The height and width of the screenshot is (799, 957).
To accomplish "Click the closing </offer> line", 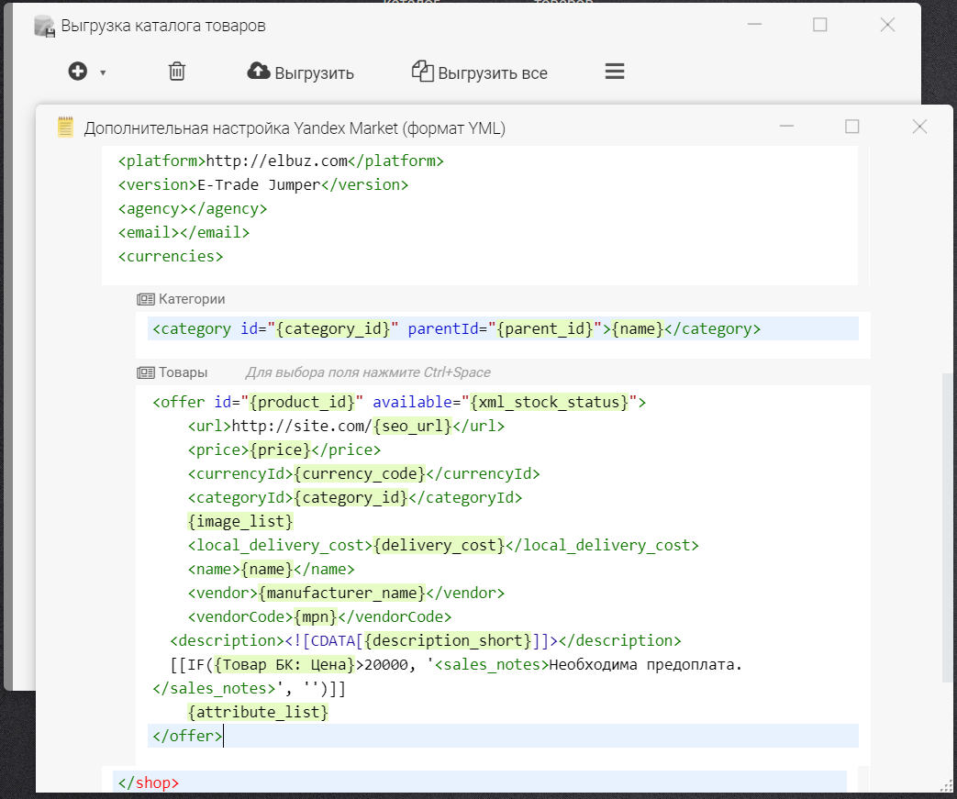I will pyautogui.click(x=503, y=736).
